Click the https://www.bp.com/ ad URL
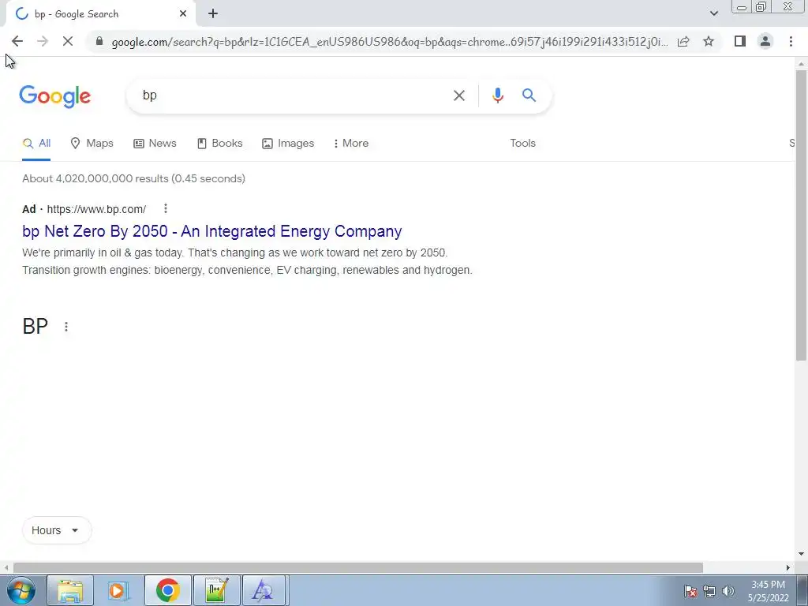This screenshot has height=606, width=808. (96, 209)
